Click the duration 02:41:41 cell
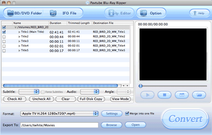 pos(56,32)
